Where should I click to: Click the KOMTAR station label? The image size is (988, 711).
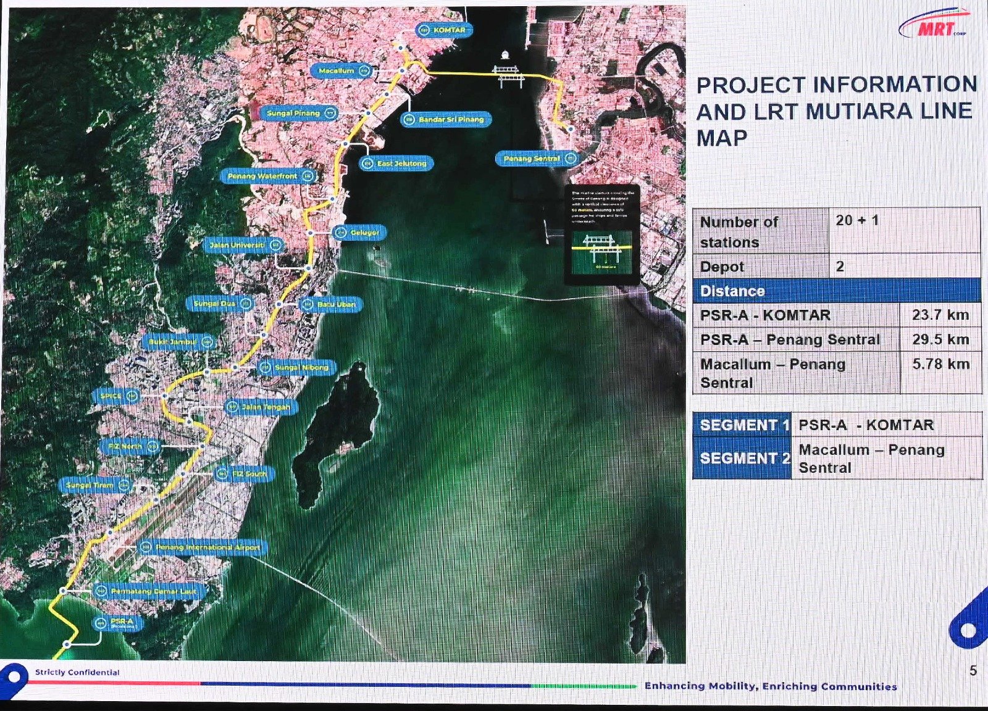point(442,30)
